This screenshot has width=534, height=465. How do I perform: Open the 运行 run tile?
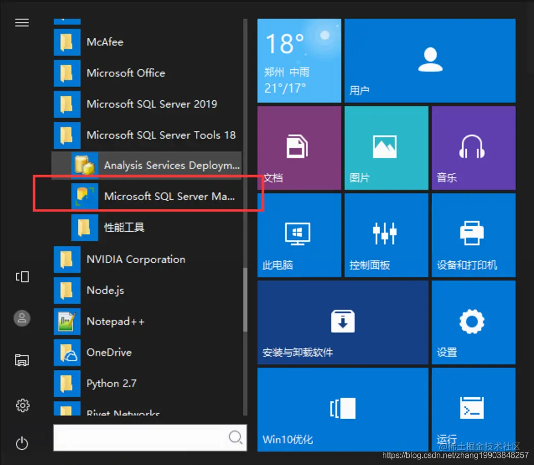(x=473, y=409)
